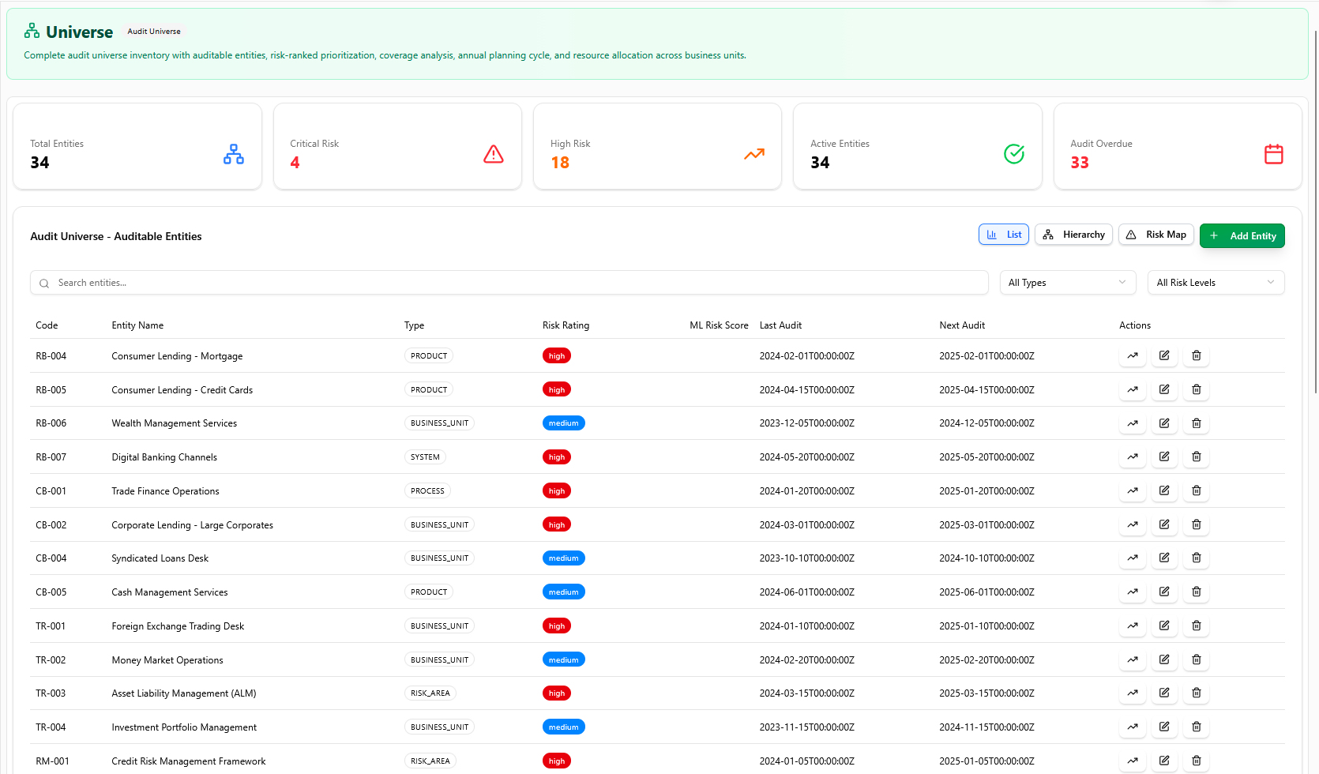The height and width of the screenshot is (774, 1319).
Task: Click the high risk badge for RB-004
Action: [556, 356]
